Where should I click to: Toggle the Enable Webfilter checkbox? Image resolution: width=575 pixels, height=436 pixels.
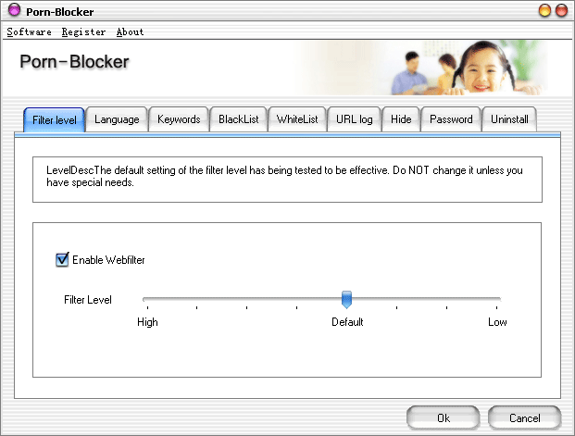[63, 260]
